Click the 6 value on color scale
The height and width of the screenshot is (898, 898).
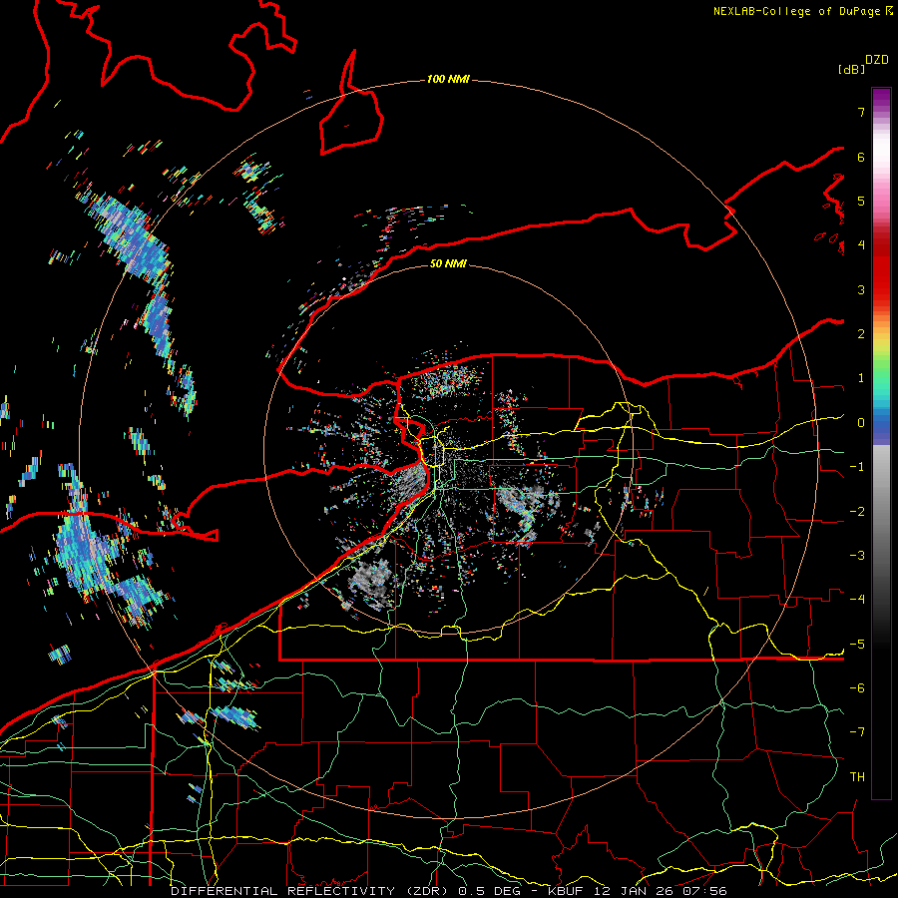[861, 157]
